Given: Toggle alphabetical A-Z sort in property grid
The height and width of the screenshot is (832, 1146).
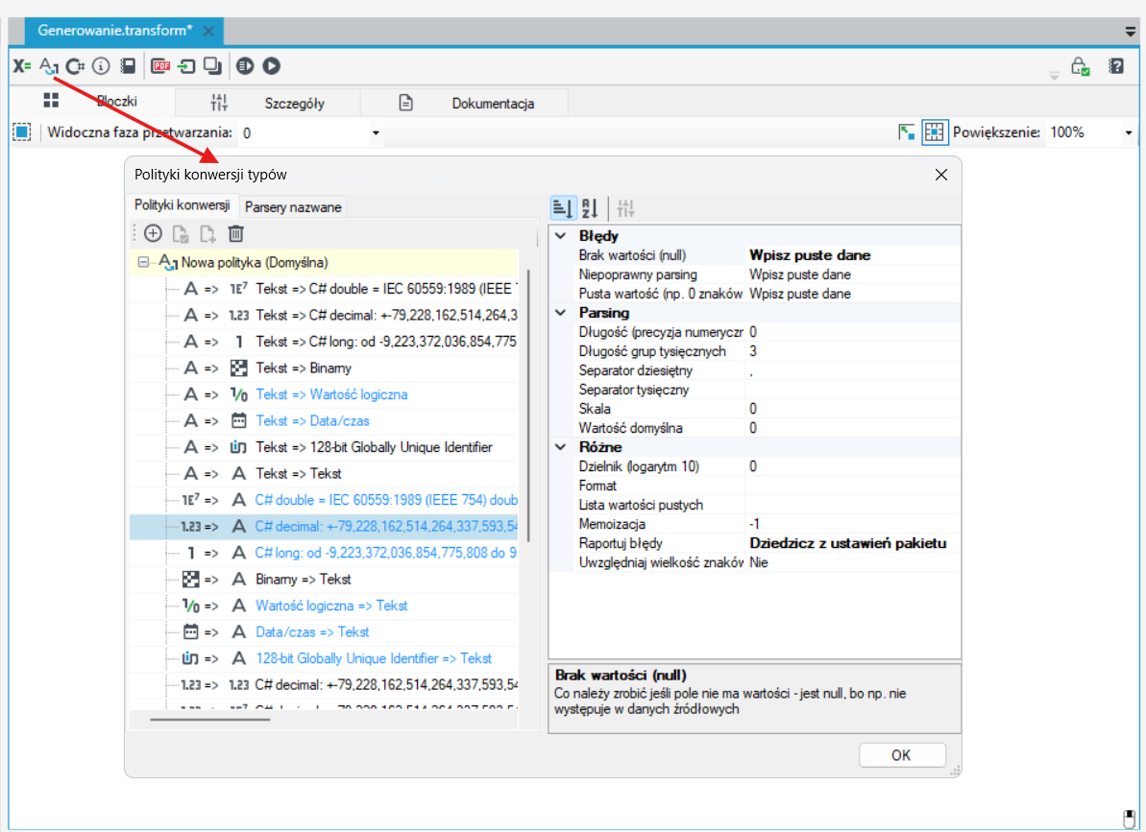Looking at the screenshot, I should (590, 209).
